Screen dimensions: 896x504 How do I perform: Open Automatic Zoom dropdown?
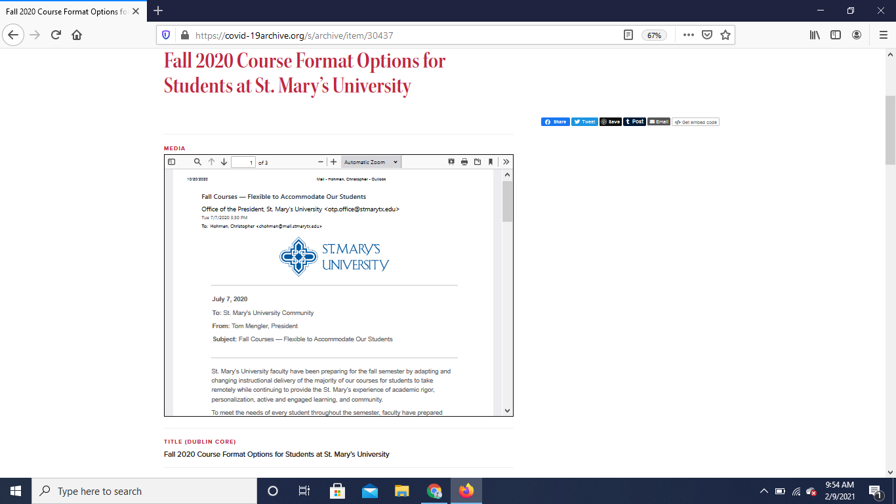[371, 162]
